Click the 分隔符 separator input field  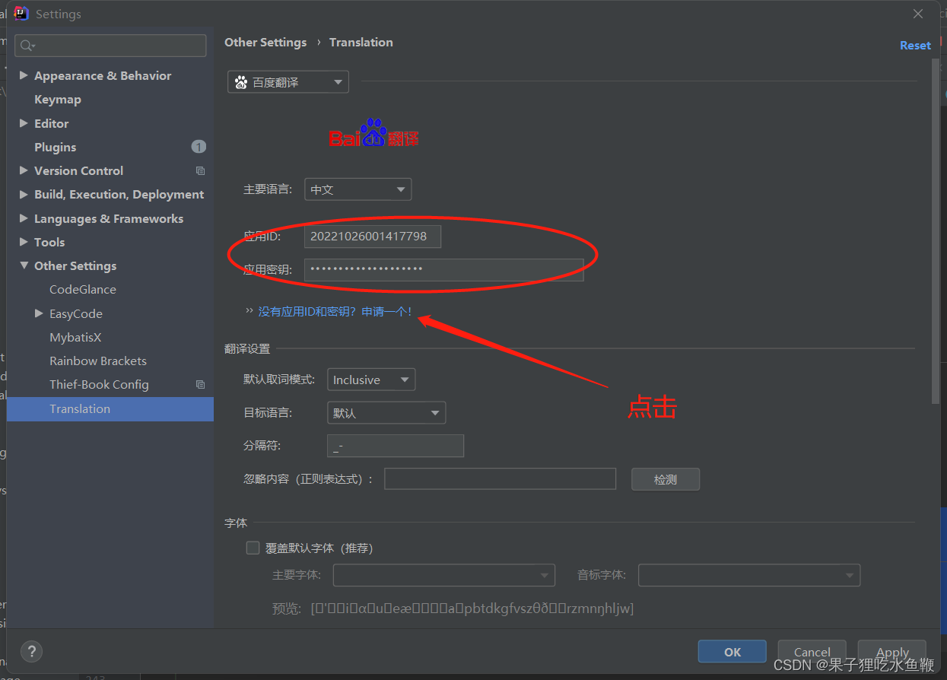[x=396, y=446]
